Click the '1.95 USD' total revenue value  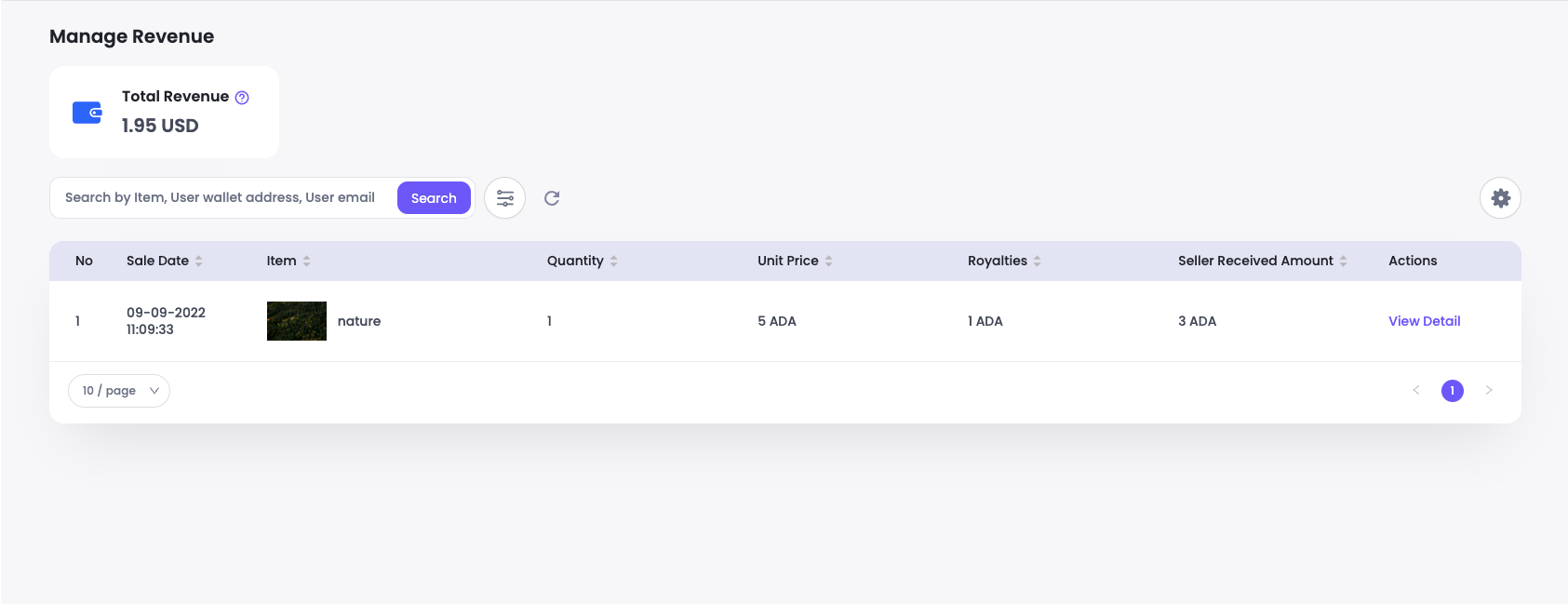[160, 126]
